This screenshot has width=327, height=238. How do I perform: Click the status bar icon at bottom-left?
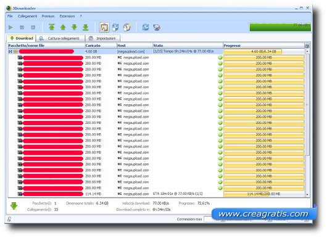point(9,219)
